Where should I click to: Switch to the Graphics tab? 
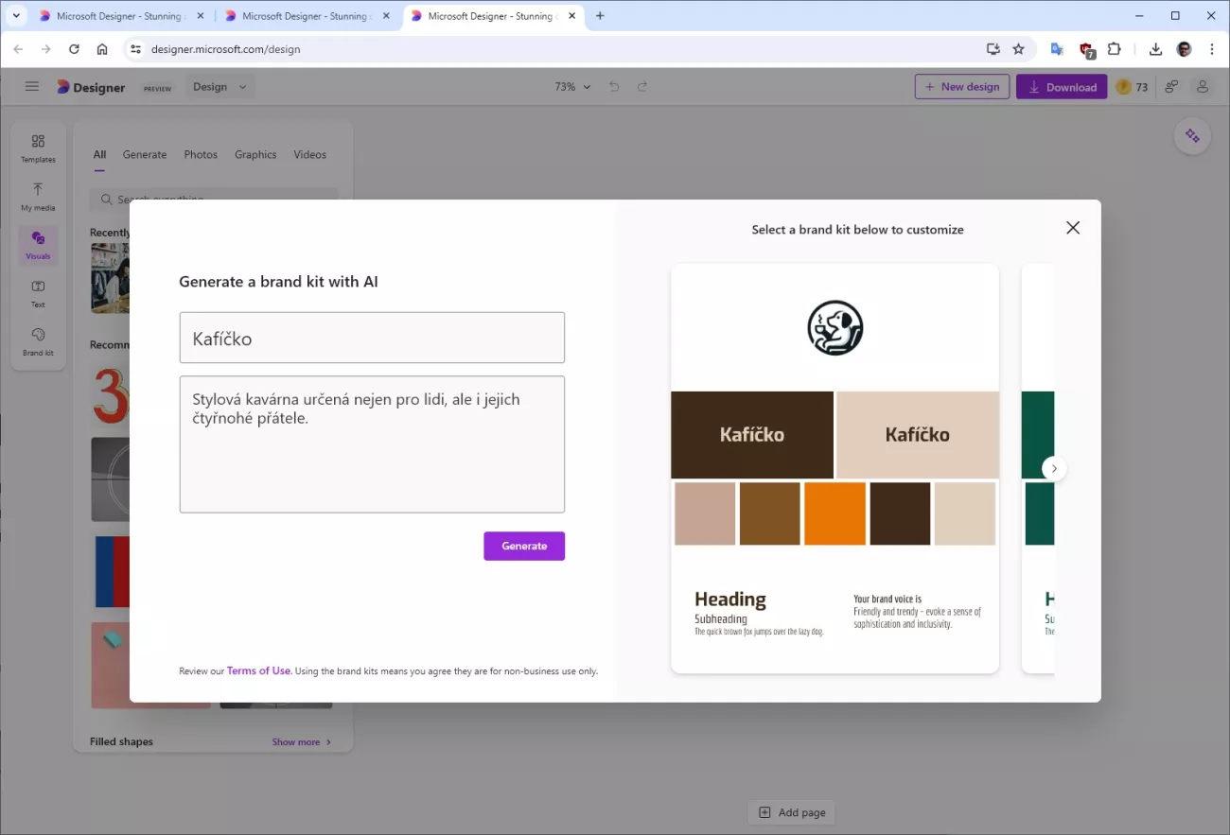click(255, 154)
